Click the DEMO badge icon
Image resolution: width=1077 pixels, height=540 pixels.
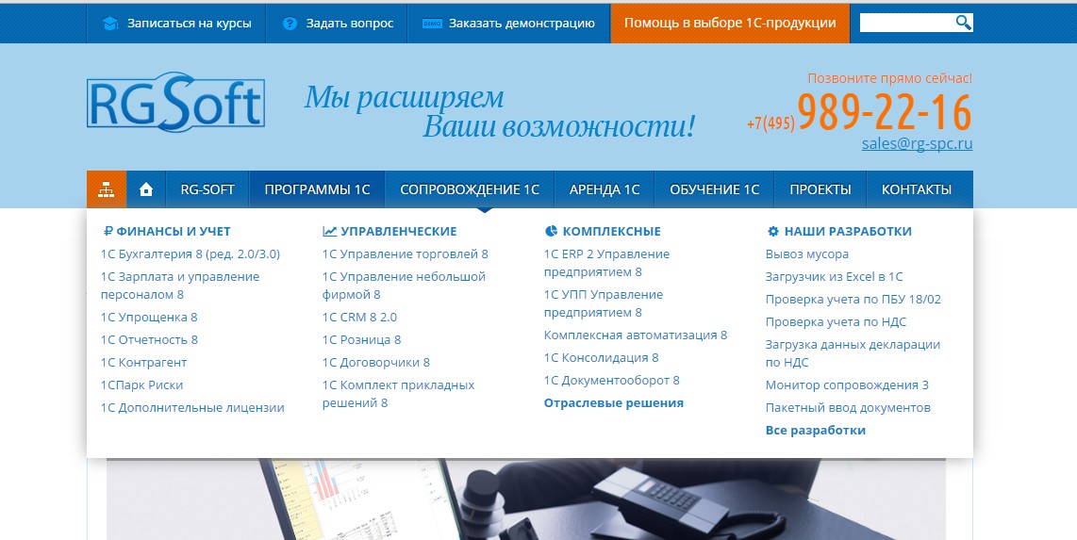click(431, 24)
